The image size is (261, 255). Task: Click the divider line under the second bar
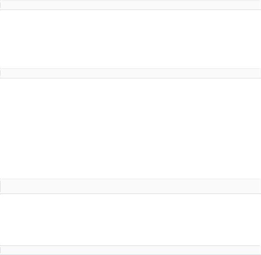click(x=130, y=78)
